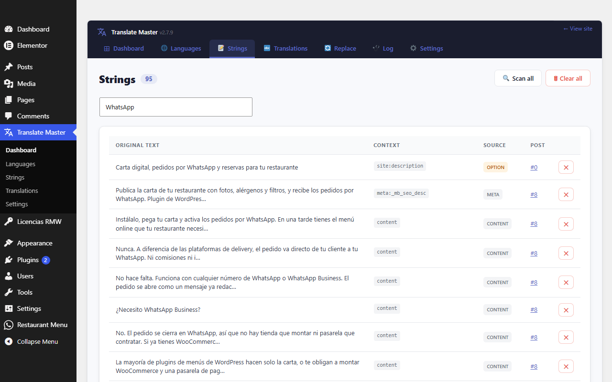
Task: Open post #8 link for '¿Necesito WhatsApp Business?'
Action: tap(534, 310)
